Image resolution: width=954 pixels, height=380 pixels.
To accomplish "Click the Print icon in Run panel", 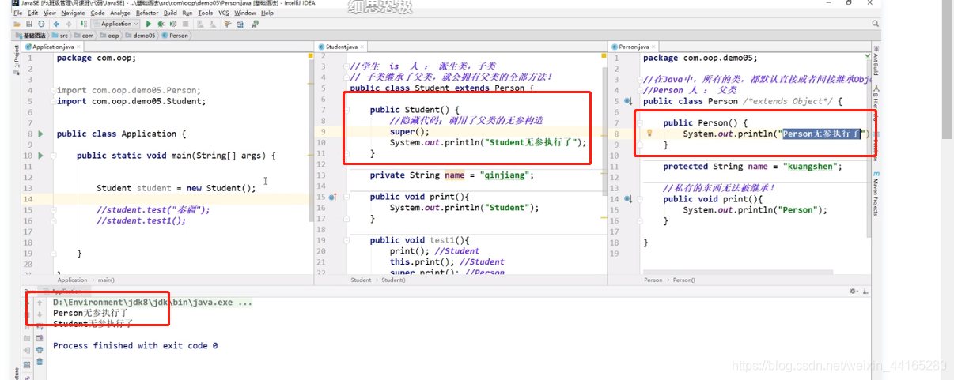I will (x=40, y=350).
